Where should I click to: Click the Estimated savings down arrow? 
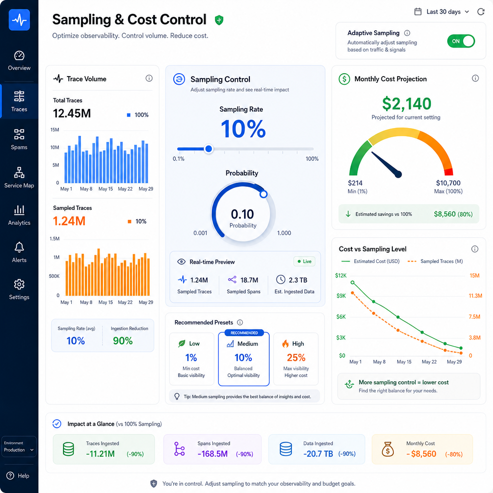click(x=348, y=214)
